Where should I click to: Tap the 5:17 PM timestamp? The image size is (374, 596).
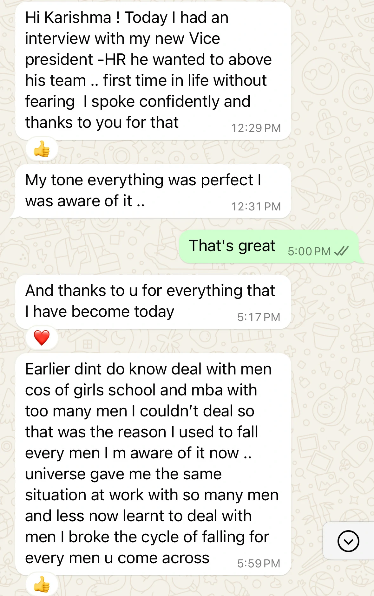[259, 317]
